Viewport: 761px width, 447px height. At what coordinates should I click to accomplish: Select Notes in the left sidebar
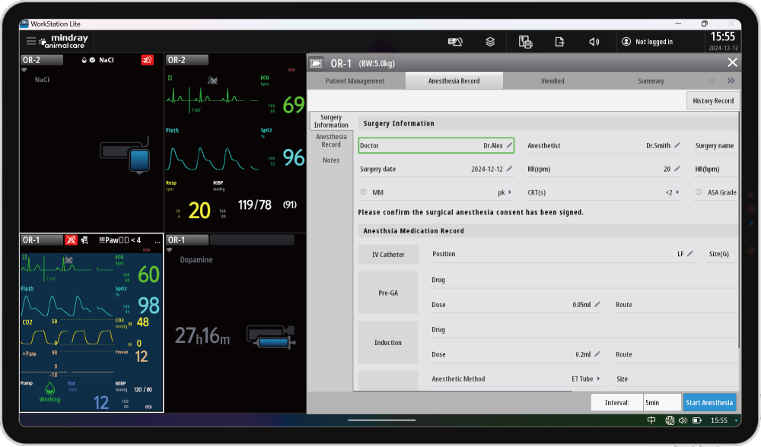(331, 160)
